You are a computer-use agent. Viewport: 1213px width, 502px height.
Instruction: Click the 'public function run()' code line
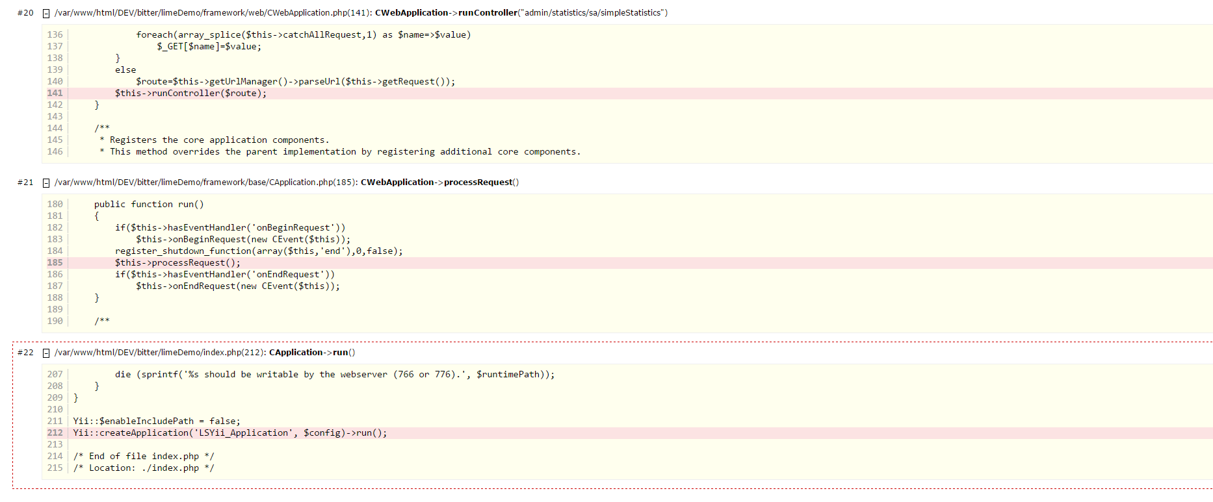[x=149, y=205]
